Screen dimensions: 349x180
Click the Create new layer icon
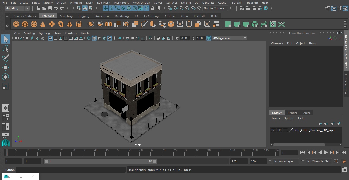coord(333,124)
